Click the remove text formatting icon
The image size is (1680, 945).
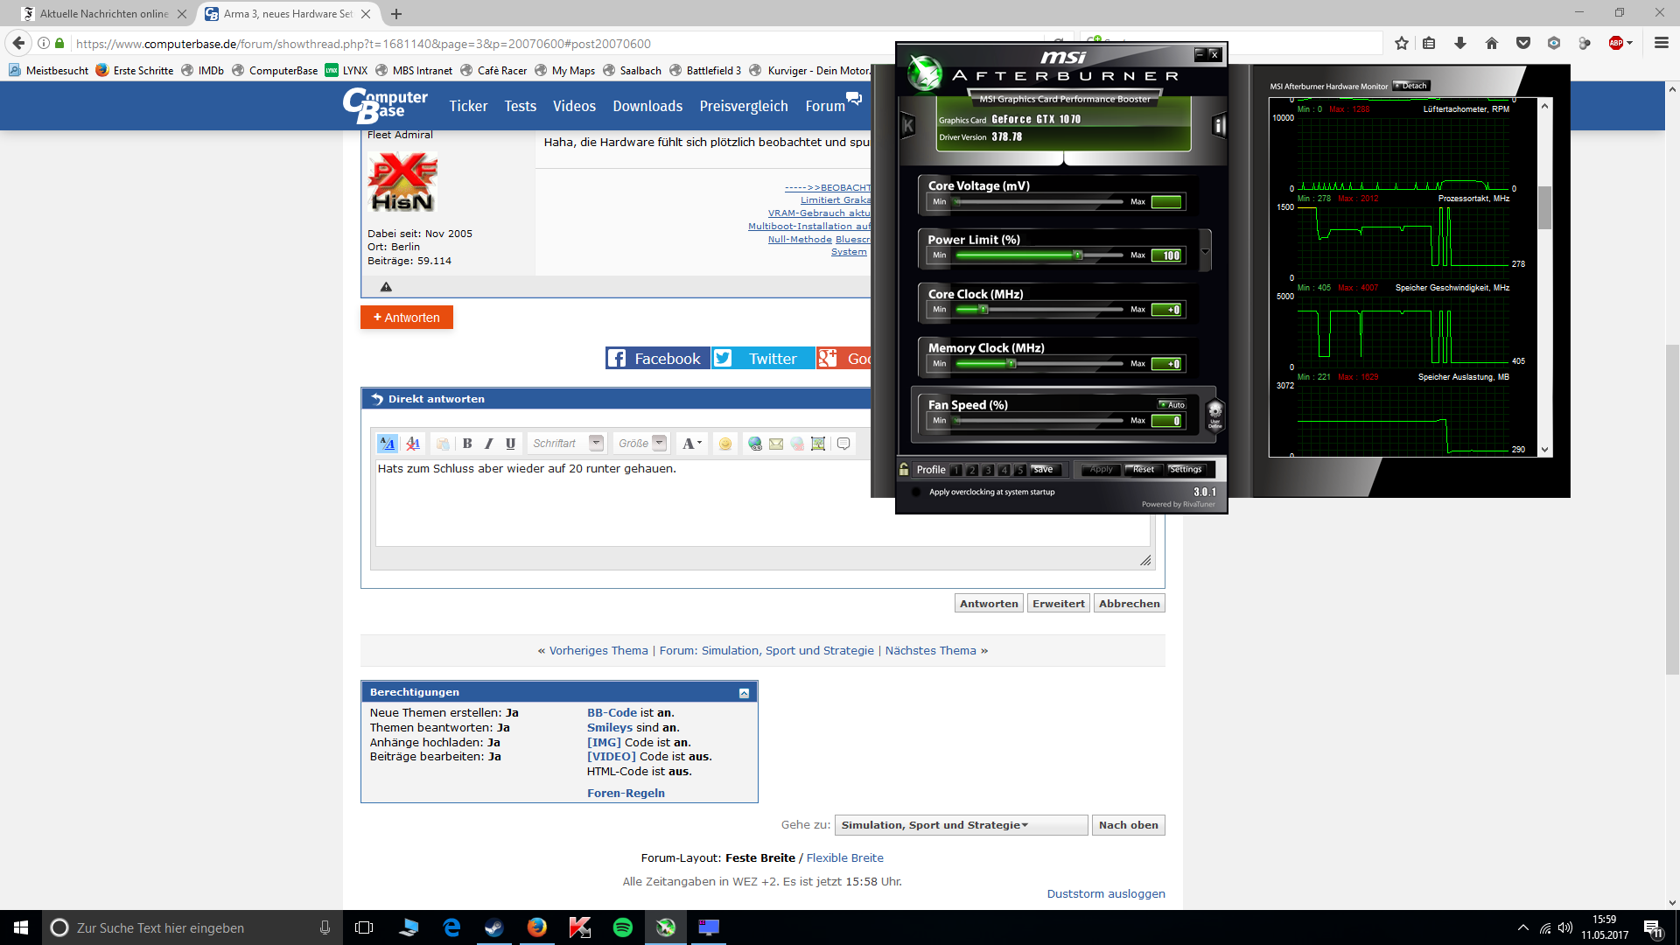pos(413,444)
